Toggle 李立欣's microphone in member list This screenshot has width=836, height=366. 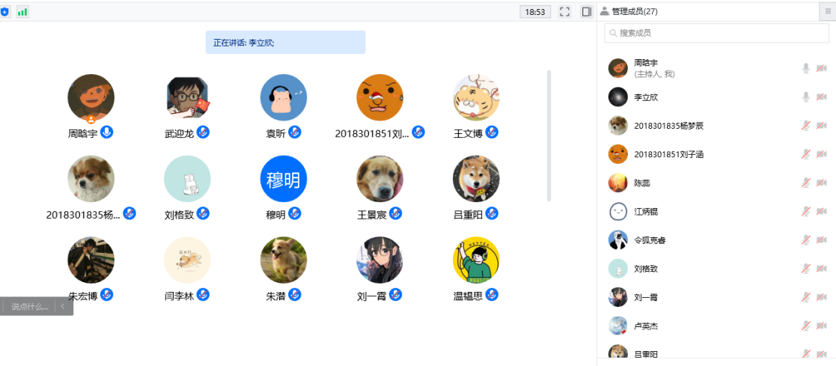(x=806, y=97)
